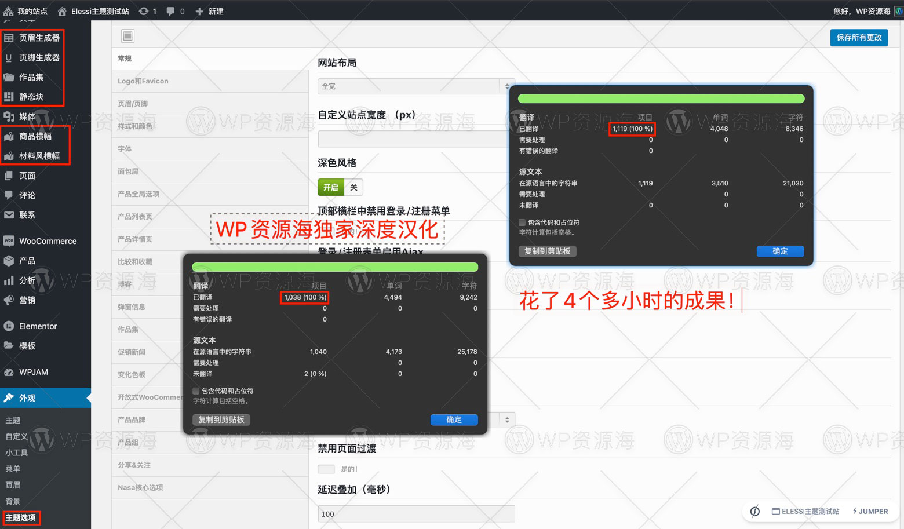Click 复制到剪贴板 in the lower dialog
Image resolution: width=904 pixels, height=529 pixels.
(221, 419)
